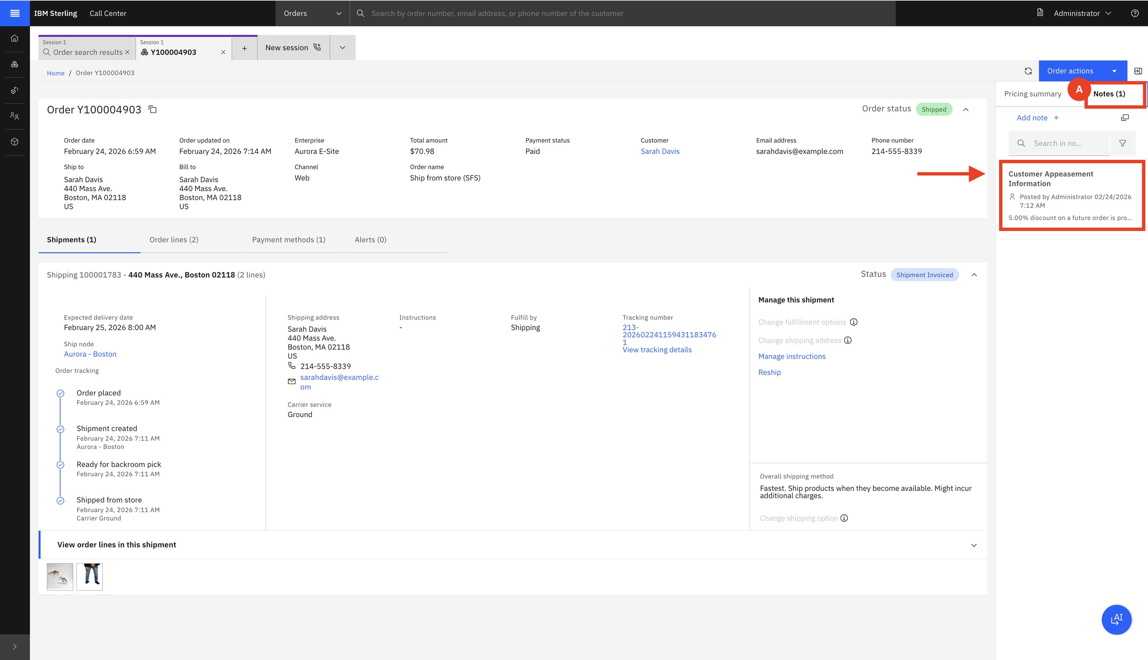Switch to the Payment methods (1) tab

click(289, 240)
